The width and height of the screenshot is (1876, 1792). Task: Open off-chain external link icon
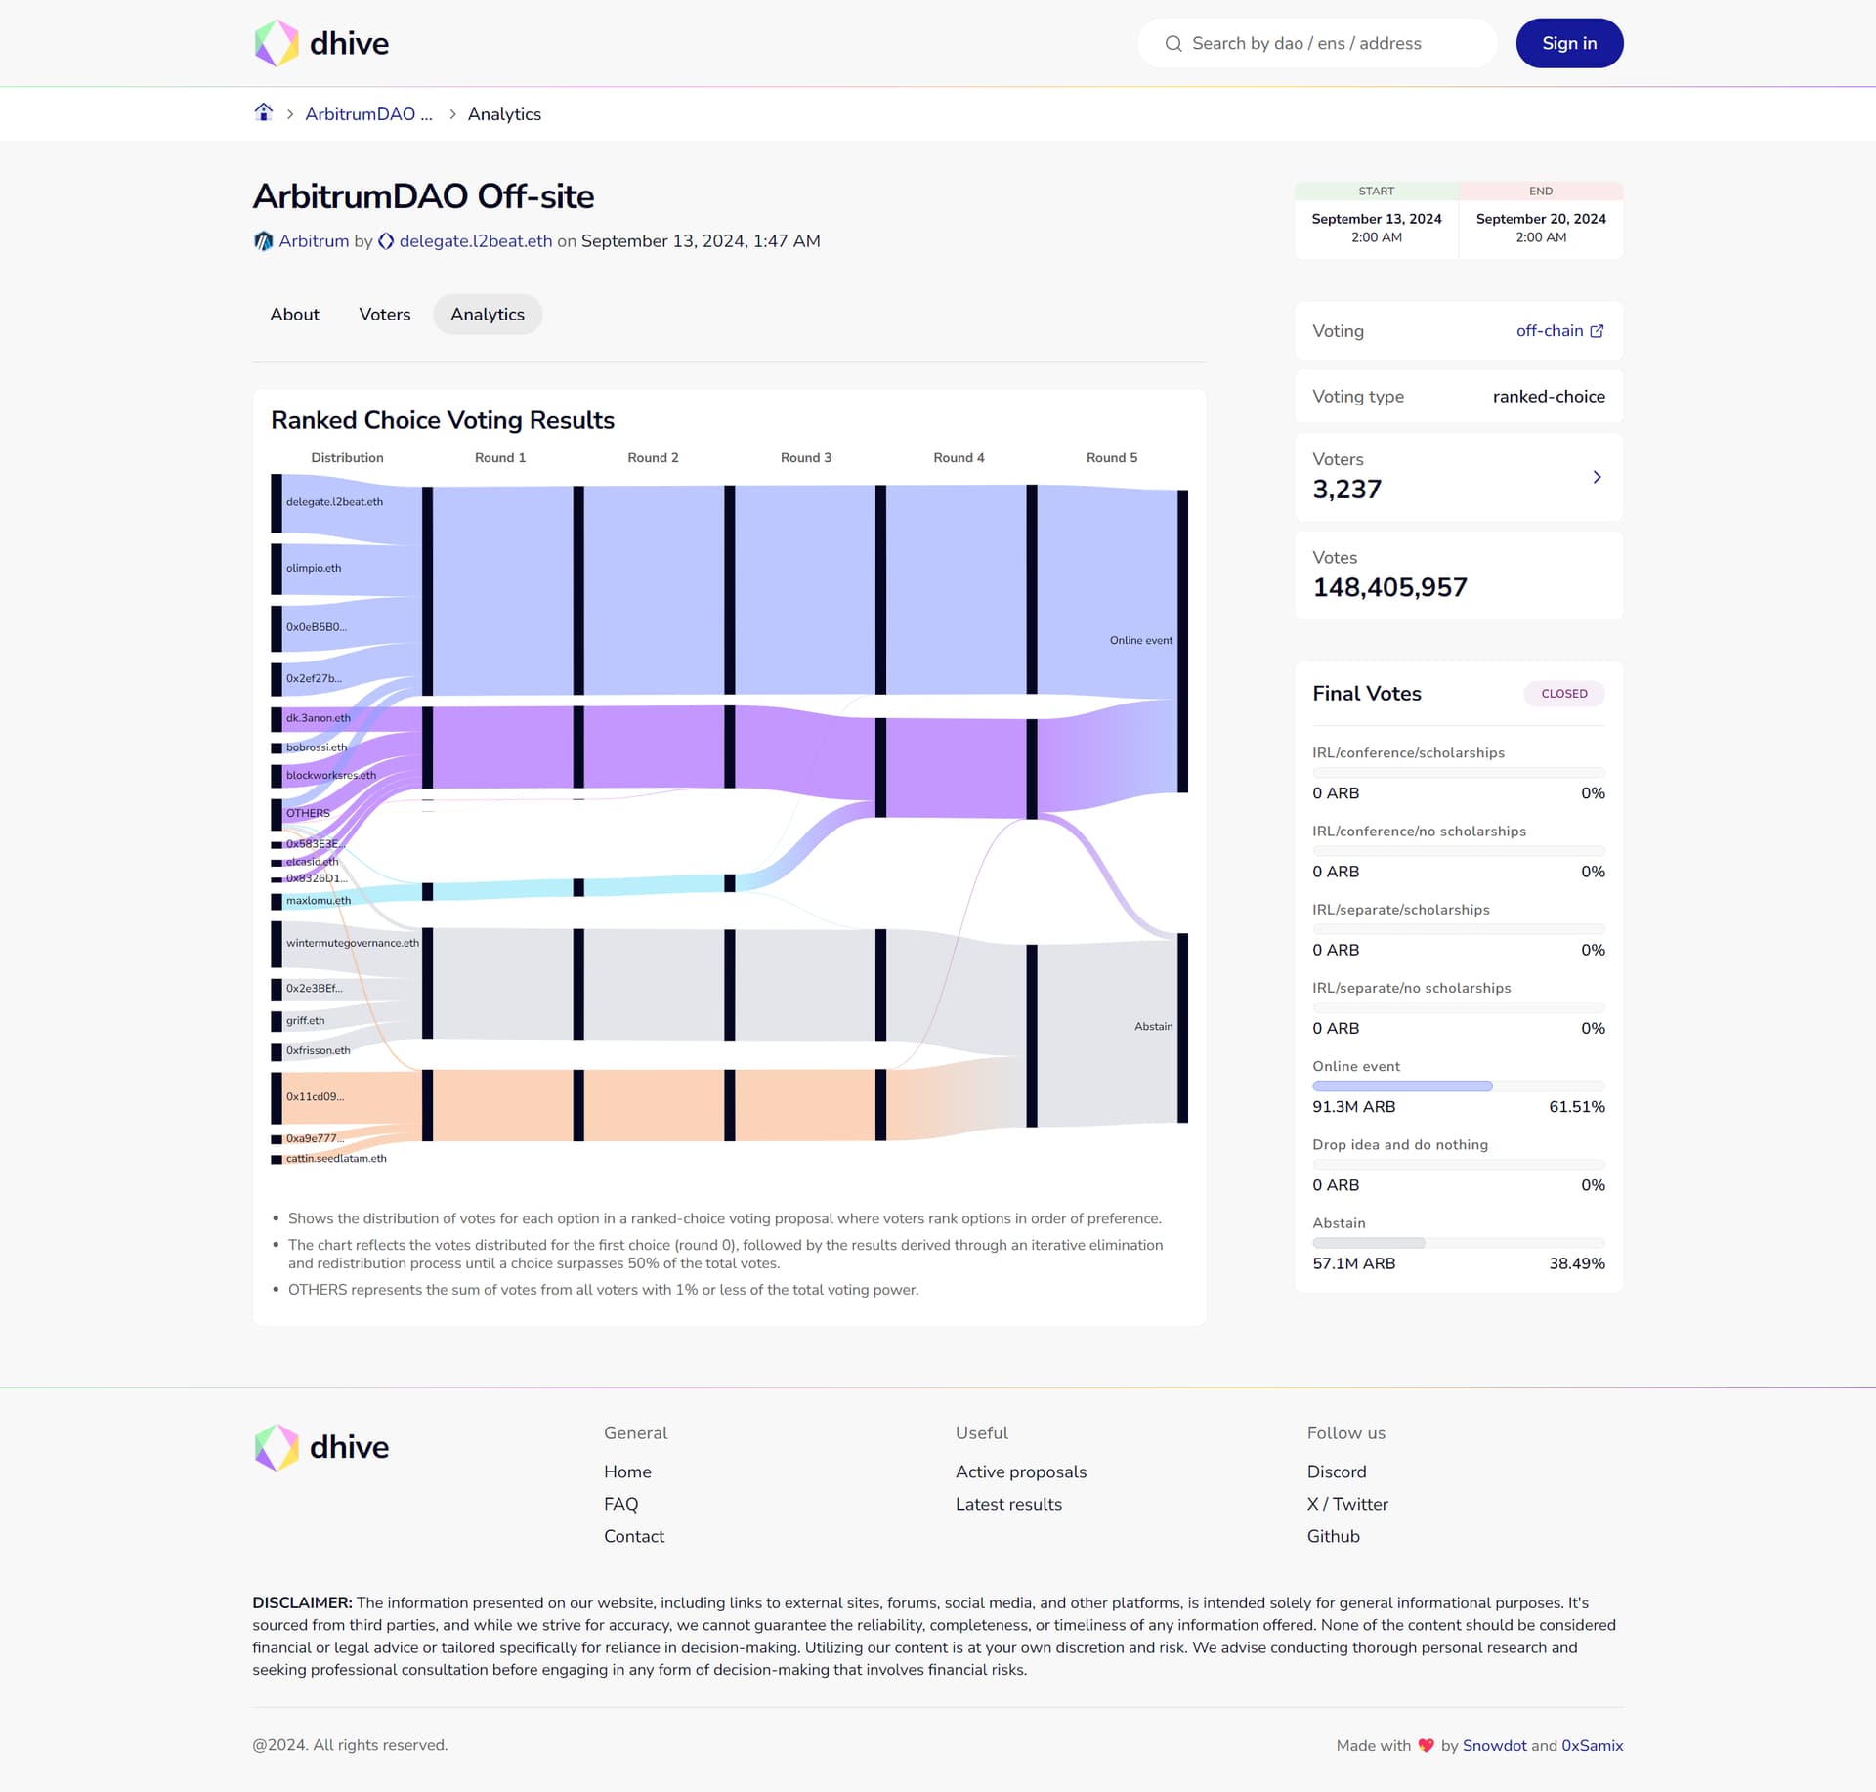click(1597, 331)
